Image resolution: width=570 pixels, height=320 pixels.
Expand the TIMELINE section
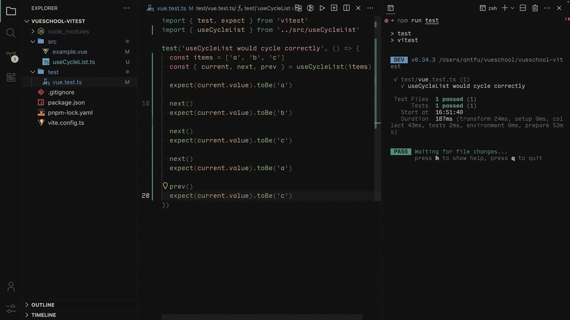tap(27, 315)
